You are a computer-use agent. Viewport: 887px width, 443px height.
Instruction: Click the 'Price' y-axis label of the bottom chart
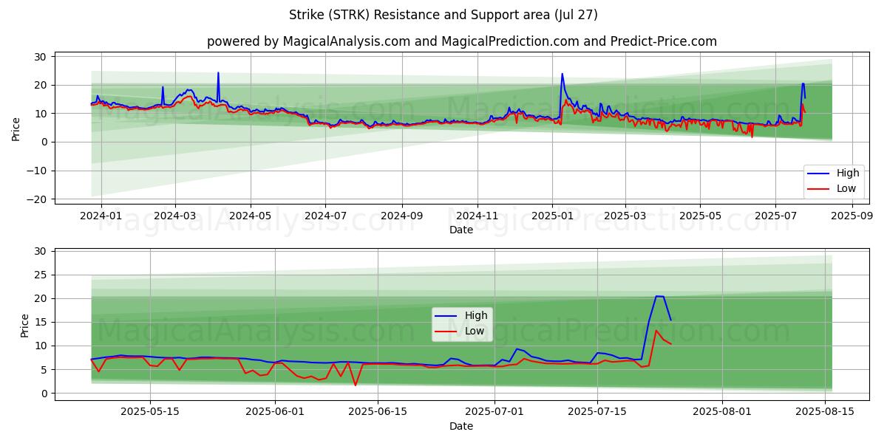[25, 325]
